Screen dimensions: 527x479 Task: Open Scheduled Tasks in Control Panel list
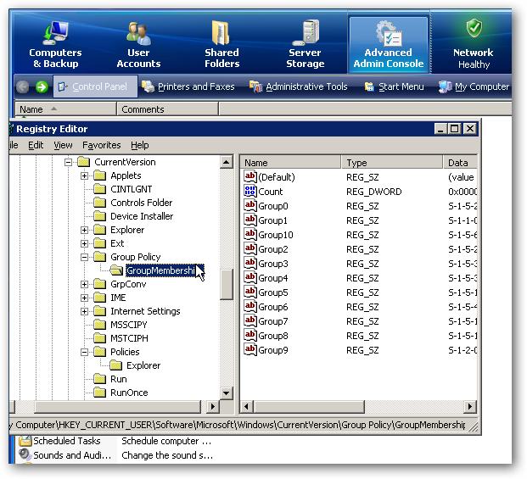tap(59, 441)
